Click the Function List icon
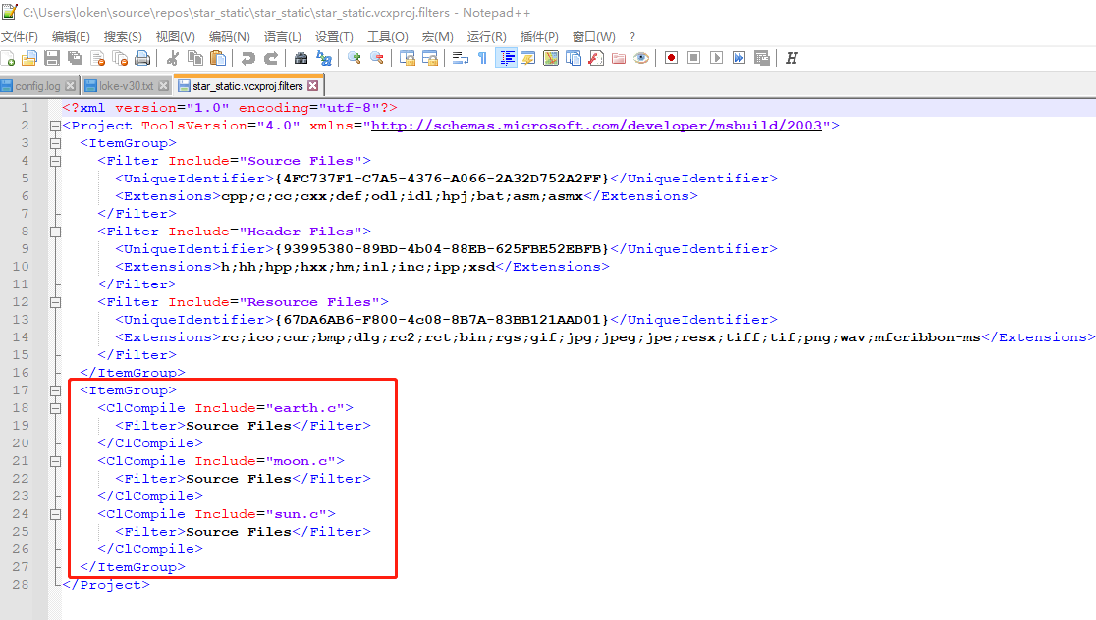Viewport: 1096px width, 620px height. click(596, 58)
